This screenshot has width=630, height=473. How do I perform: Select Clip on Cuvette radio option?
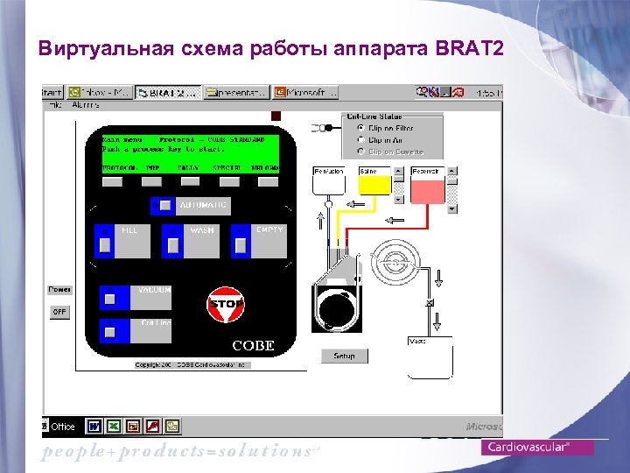[360, 152]
